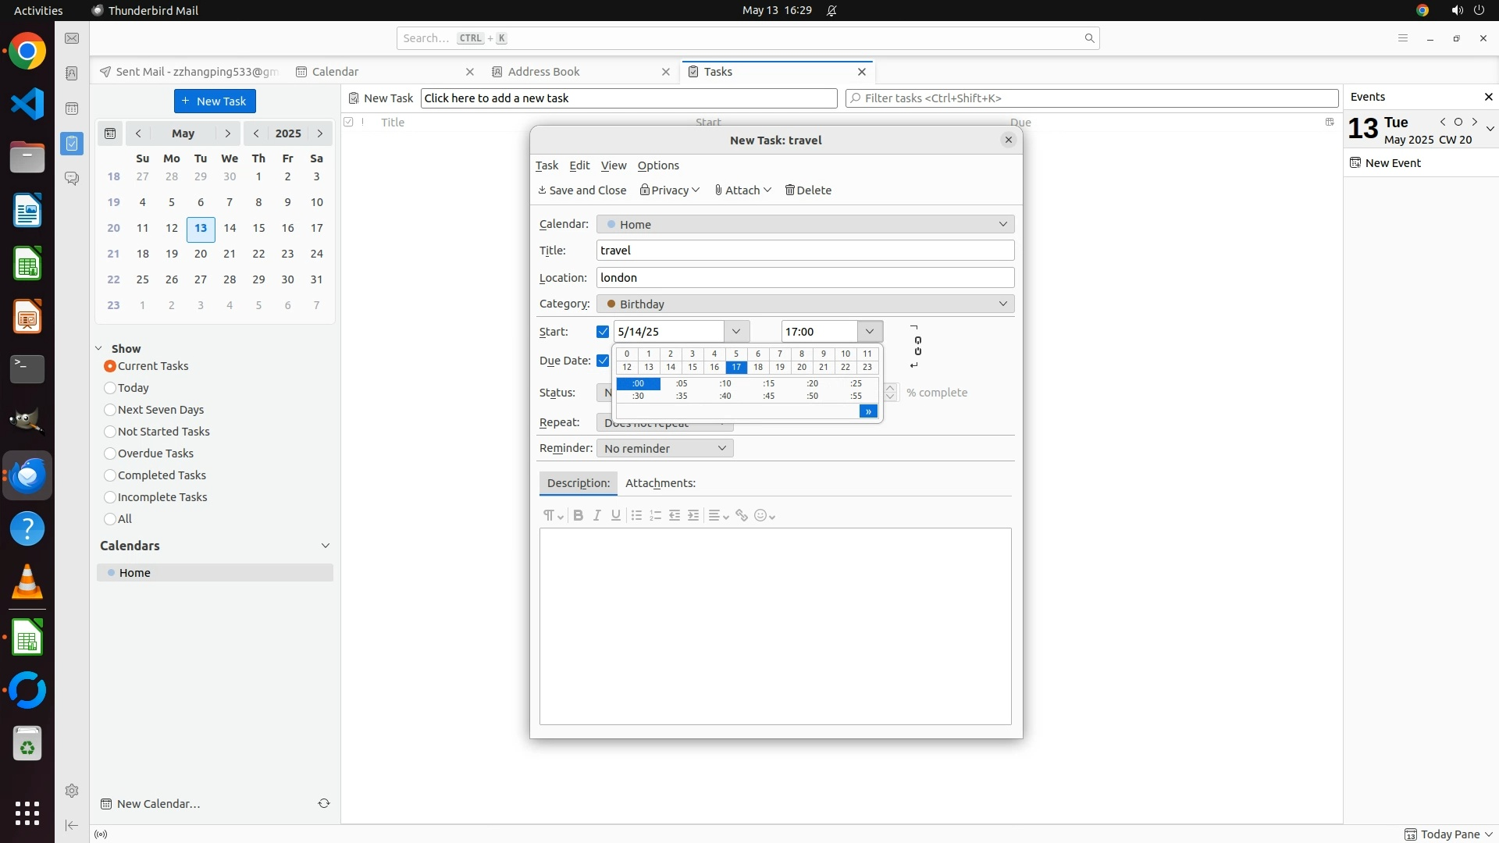The width and height of the screenshot is (1499, 843).
Task: Click the Italic formatting icon
Action: [x=597, y=515]
